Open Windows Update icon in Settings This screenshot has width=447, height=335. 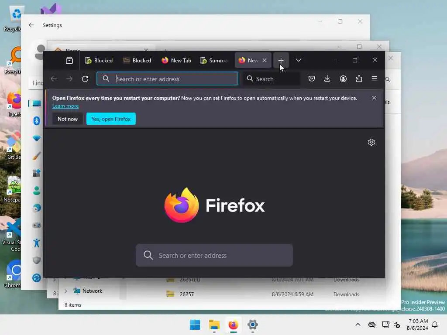[37, 278]
